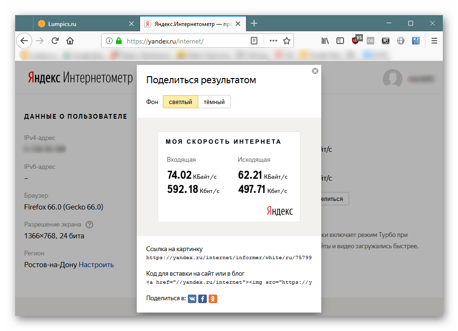Click the 74.02 КБайт/с incoming speed

(192, 175)
